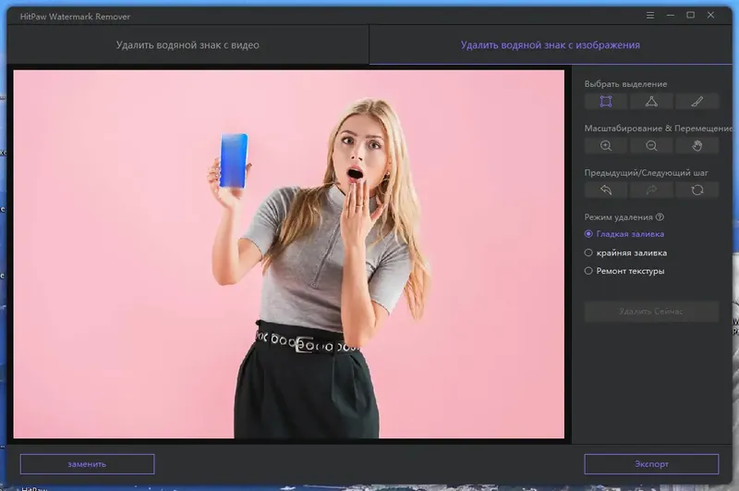The height and width of the screenshot is (491, 739).
Task: Activate the hand move tool
Action: pyautogui.click(x=697, y=146)
